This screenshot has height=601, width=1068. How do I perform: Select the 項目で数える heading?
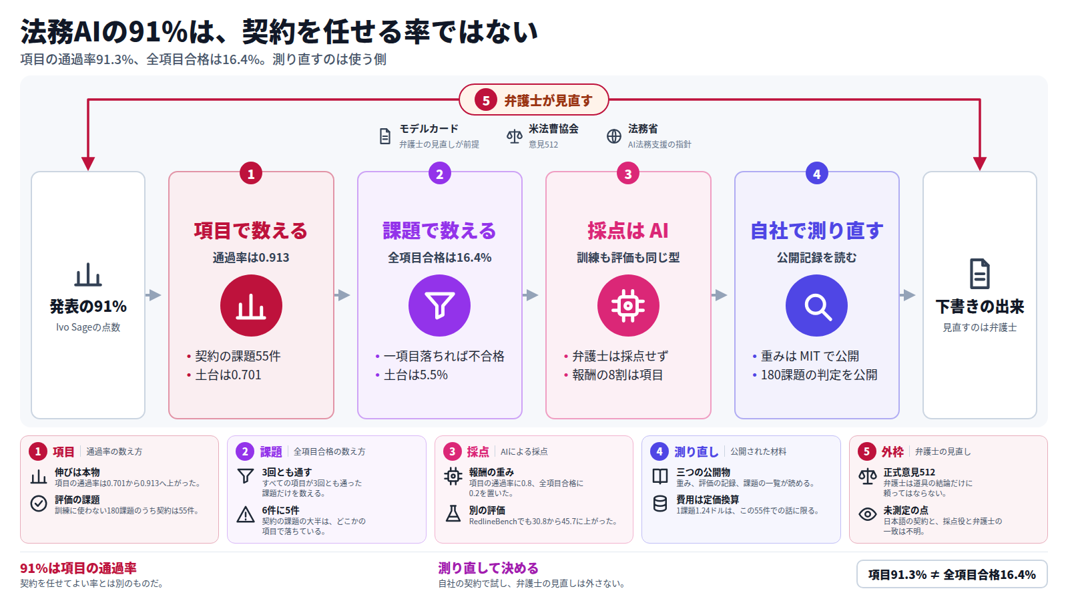click(251, 230)
